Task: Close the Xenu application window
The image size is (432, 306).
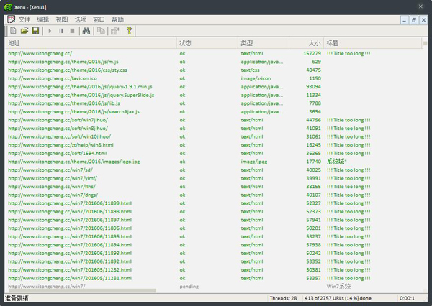Action: pos(420,6)
